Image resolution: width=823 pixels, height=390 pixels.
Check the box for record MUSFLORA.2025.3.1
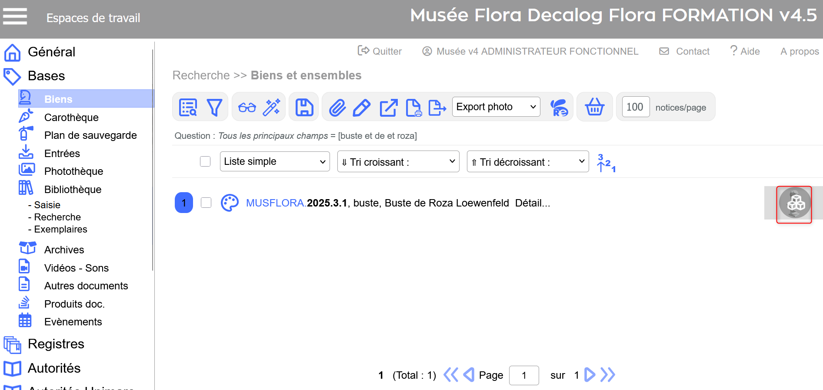206,203
